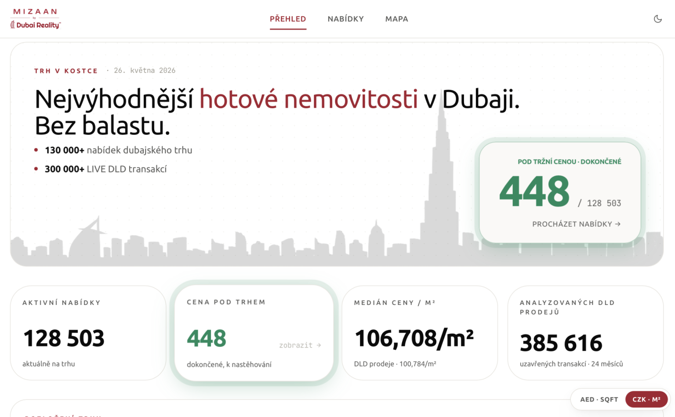Screen dimensions: 675x417
Task: Click the date 26. května 2026
Action: (145, 70)
